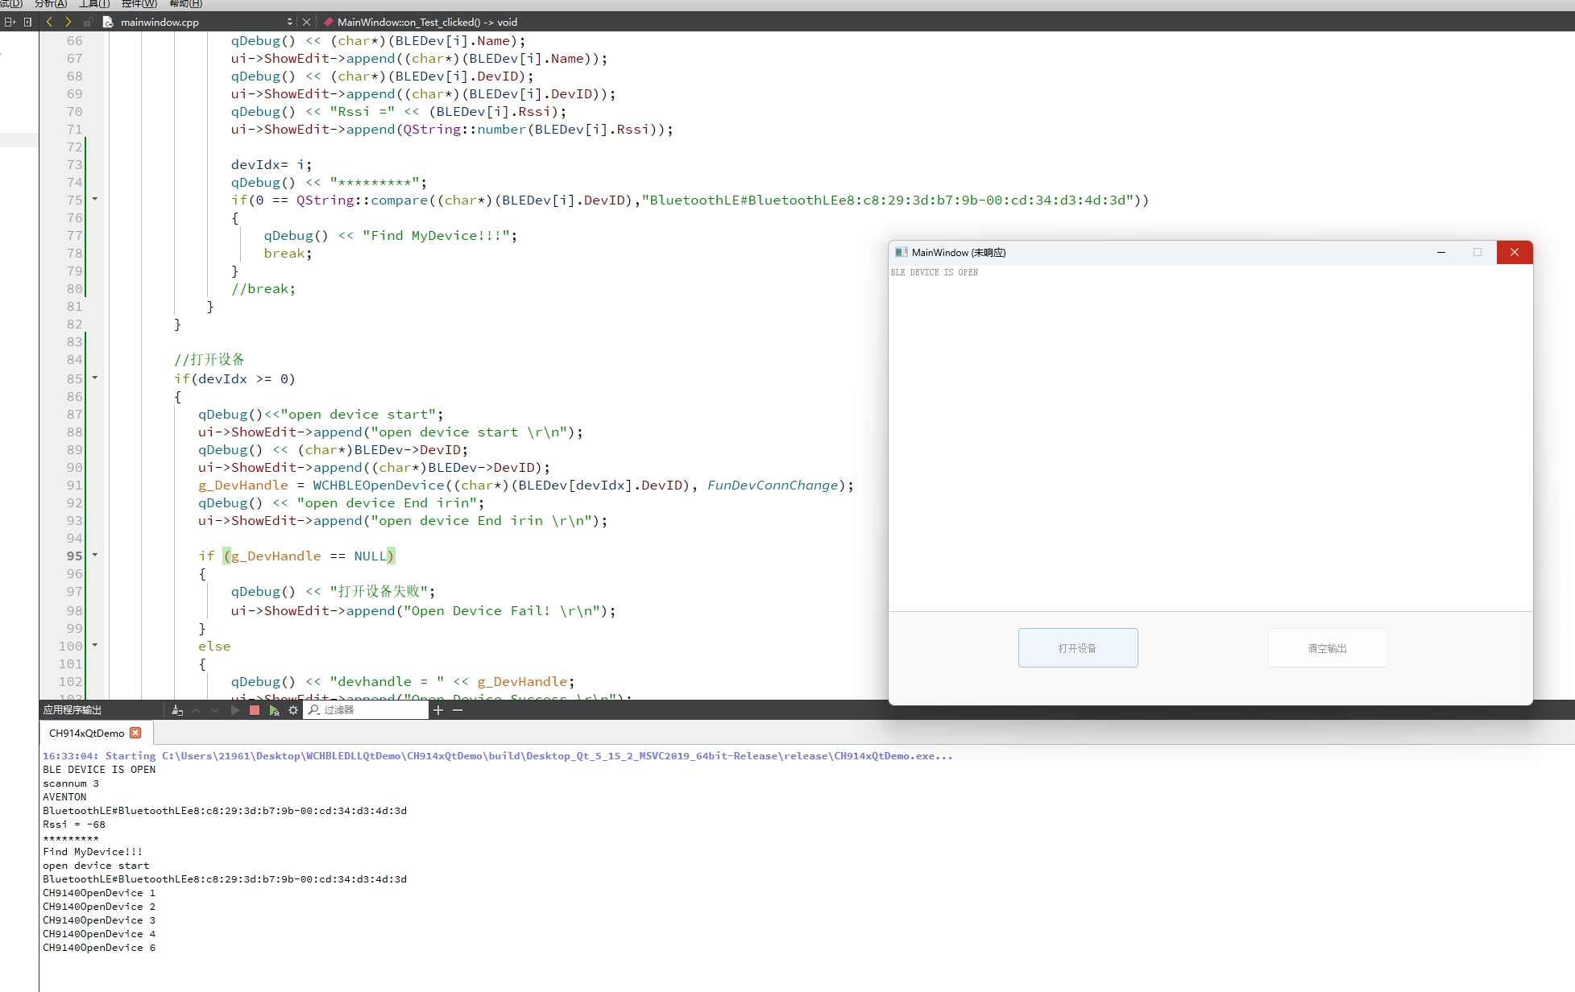Click the "Rssi = -68" output line
Image resolution: width=1575 pixels, height=992 pixels.
click(x=74, y=825)
